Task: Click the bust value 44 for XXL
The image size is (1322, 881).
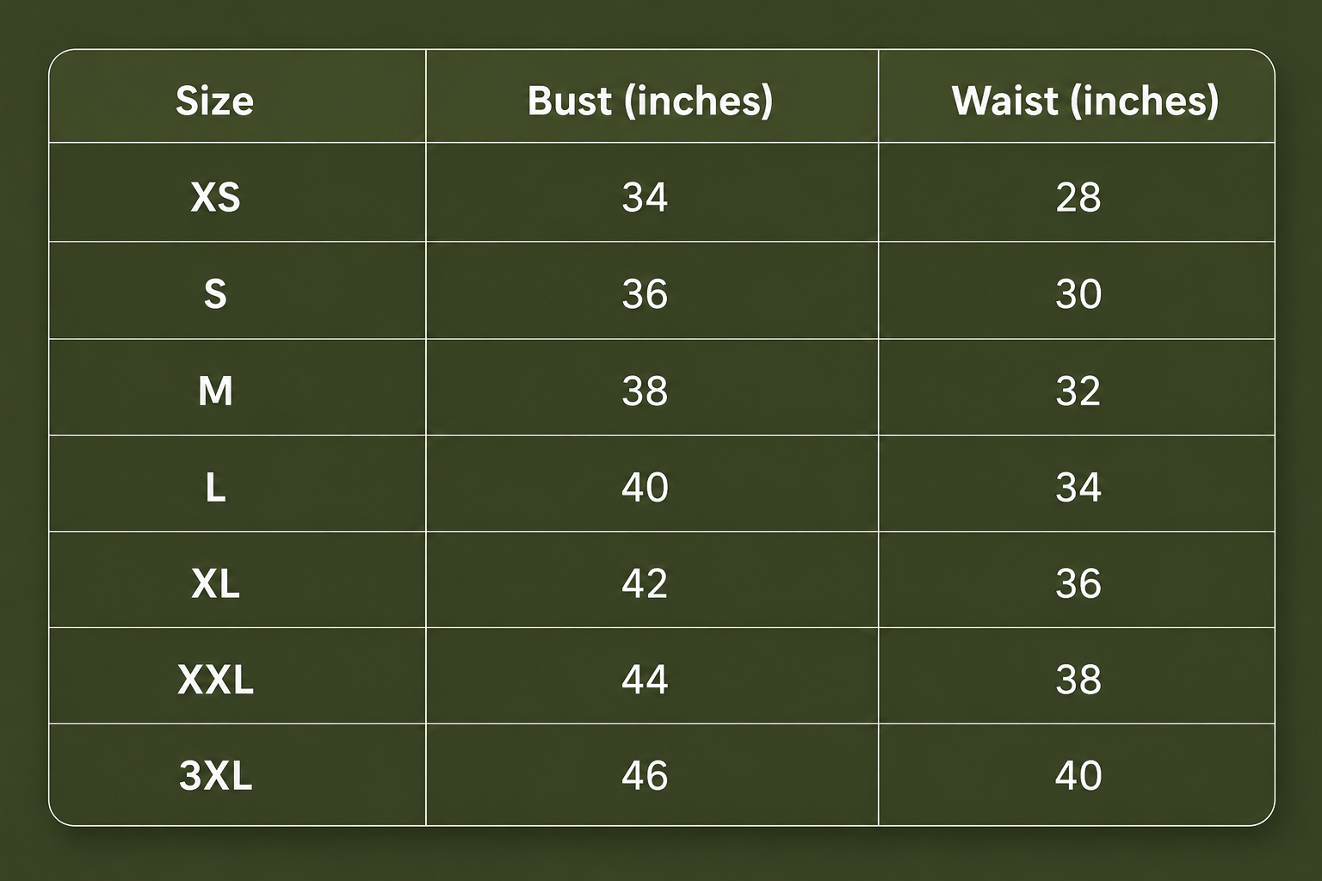Action: (645, 681)
